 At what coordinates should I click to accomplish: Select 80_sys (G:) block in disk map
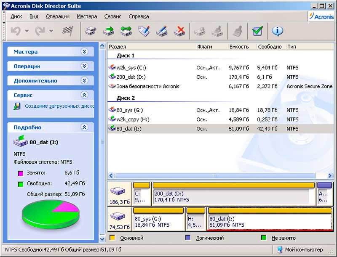point(158,219)
